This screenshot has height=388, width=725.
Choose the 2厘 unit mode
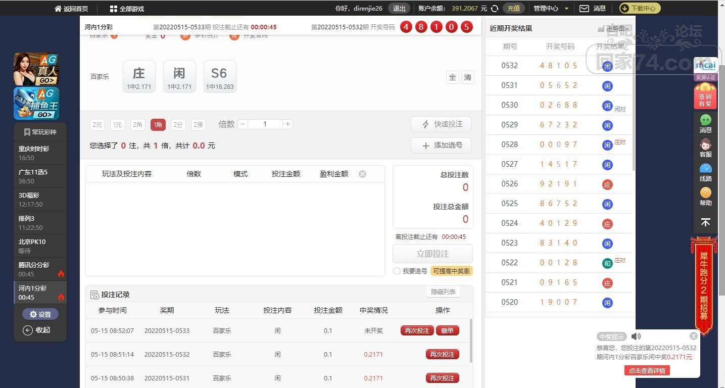click(x=198, y=125)
